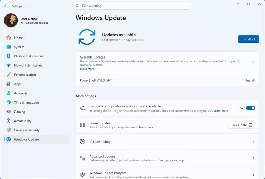265x179 pixels.
Task: Click the Time & language globe icon
Action: pos(8,102)
